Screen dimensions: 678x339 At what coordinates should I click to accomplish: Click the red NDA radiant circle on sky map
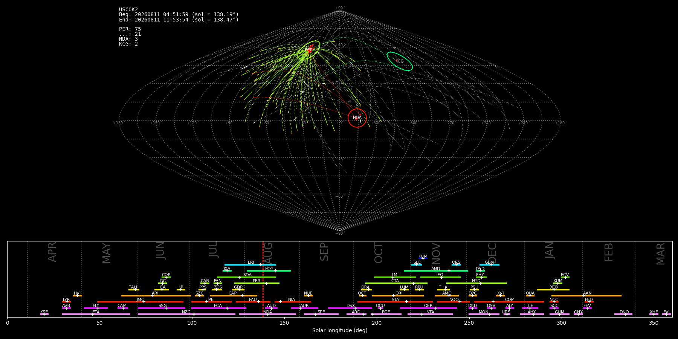point(357,118)
